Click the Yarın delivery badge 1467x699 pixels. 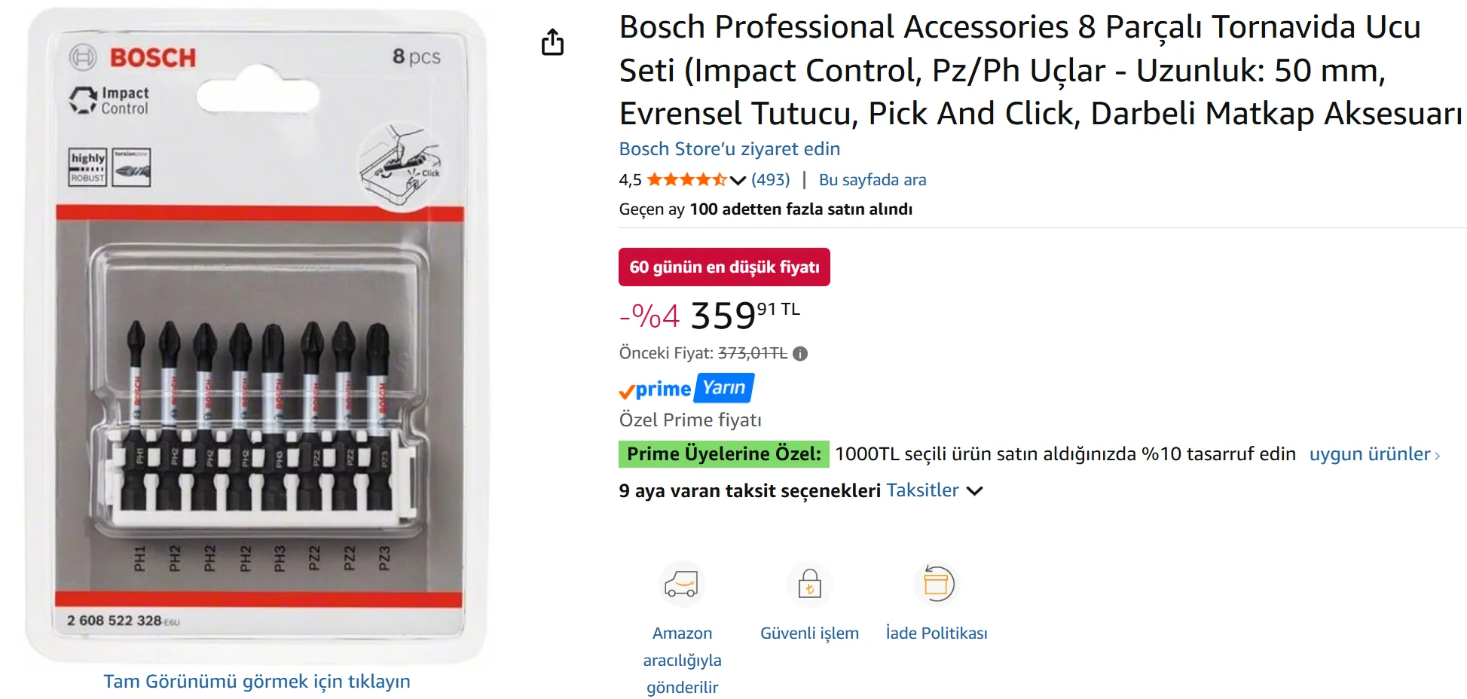(x=724, y=388)
